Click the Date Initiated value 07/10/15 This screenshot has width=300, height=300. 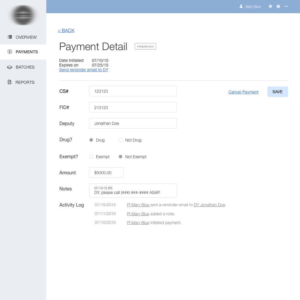[100, 60]
